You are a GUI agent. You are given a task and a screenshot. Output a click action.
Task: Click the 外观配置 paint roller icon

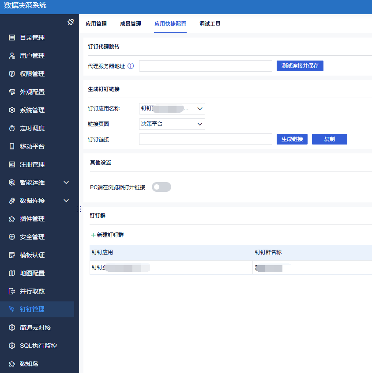pyautogui.click(x=12, y=92)
